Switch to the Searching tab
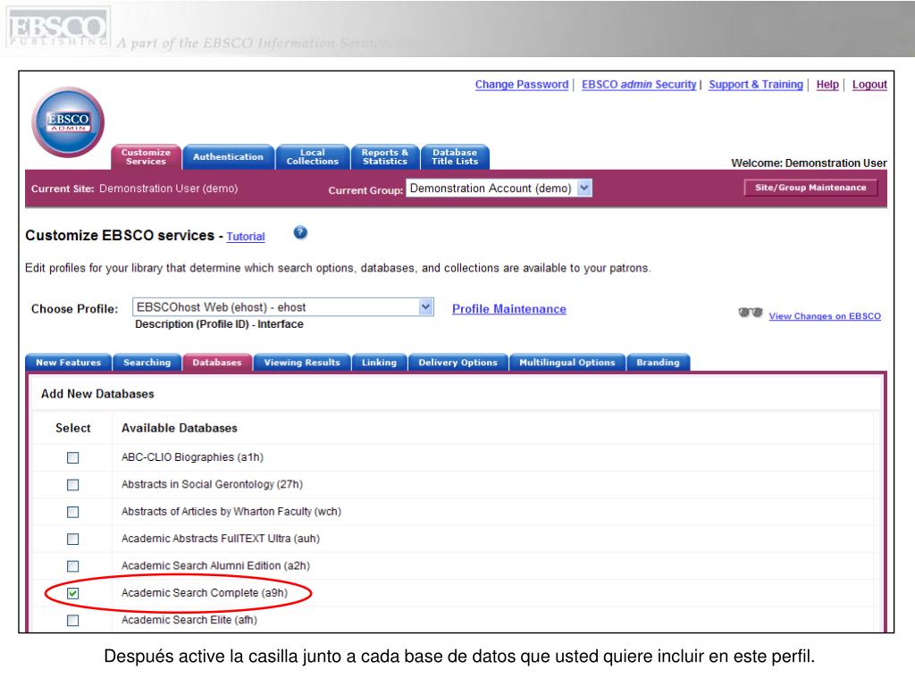 click(x=147, y=363)
